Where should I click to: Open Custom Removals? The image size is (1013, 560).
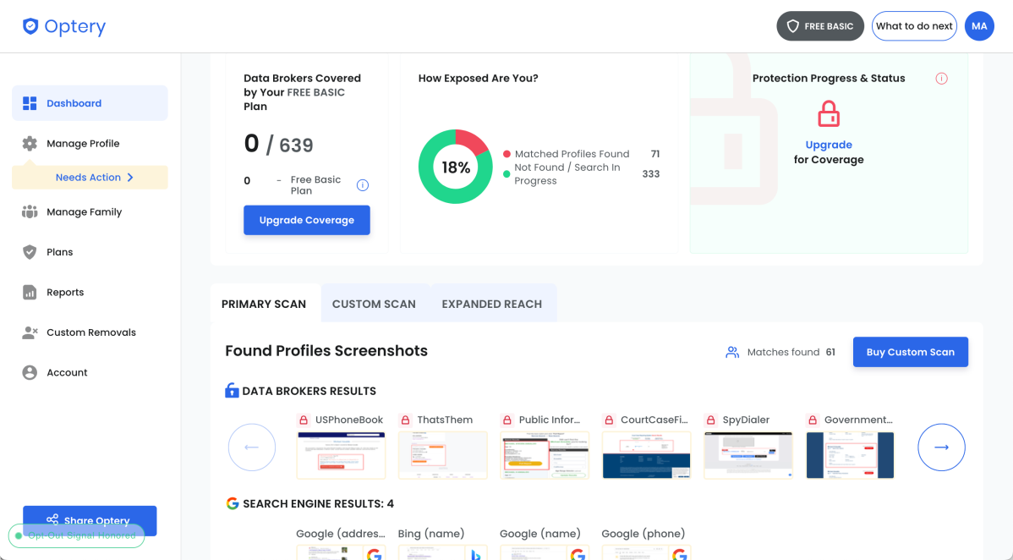91,332
